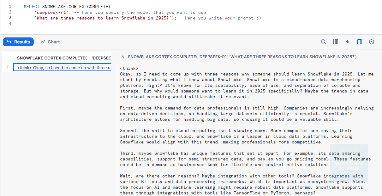
Task: Open the column selector icon
Action: pos(336,42)
